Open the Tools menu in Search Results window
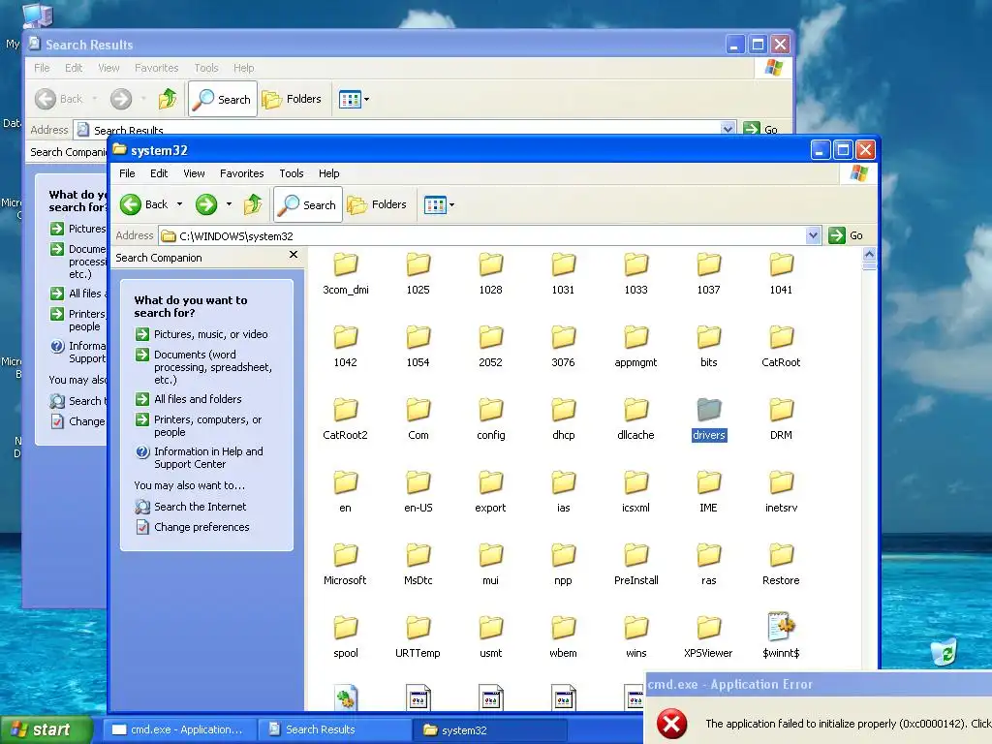The height and width of the screenshot is (744, 992). tap(206, 68)
